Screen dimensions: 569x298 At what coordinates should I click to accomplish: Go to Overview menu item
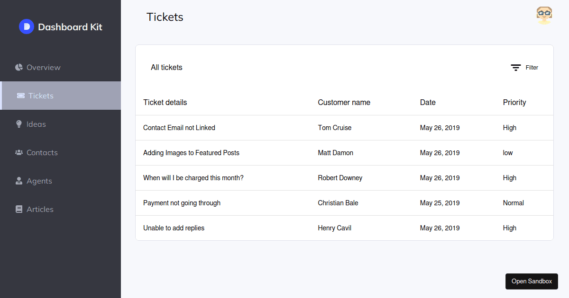(44, 67)
